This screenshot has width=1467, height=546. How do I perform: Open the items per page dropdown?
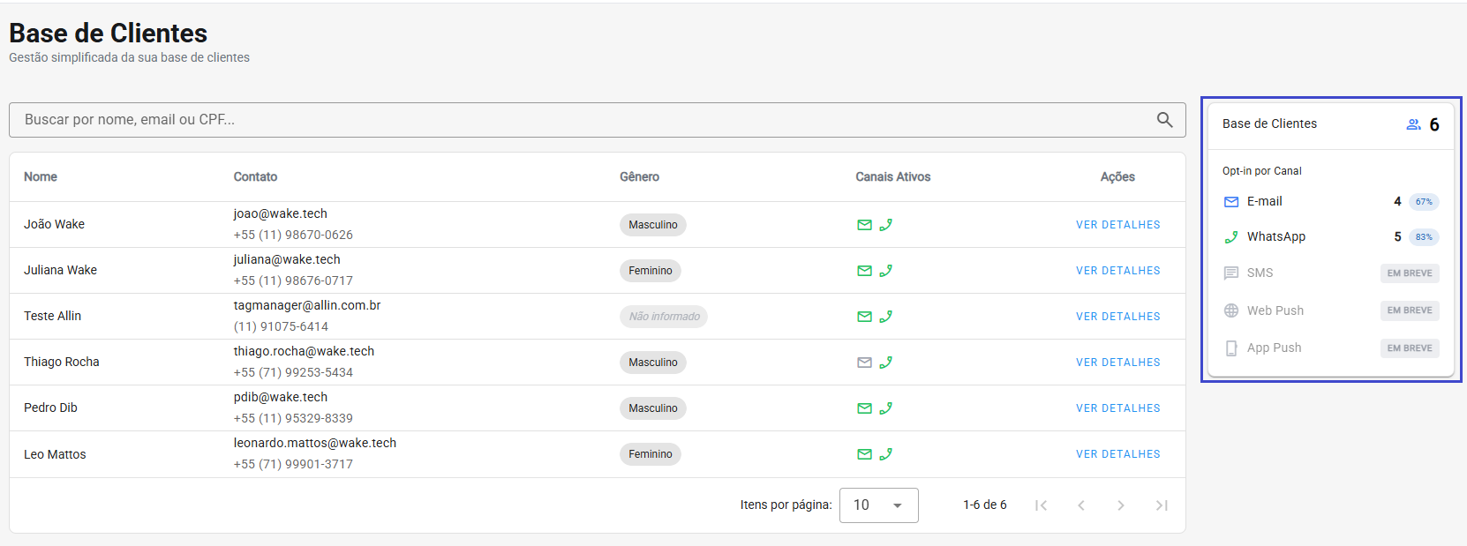point(878,505)
